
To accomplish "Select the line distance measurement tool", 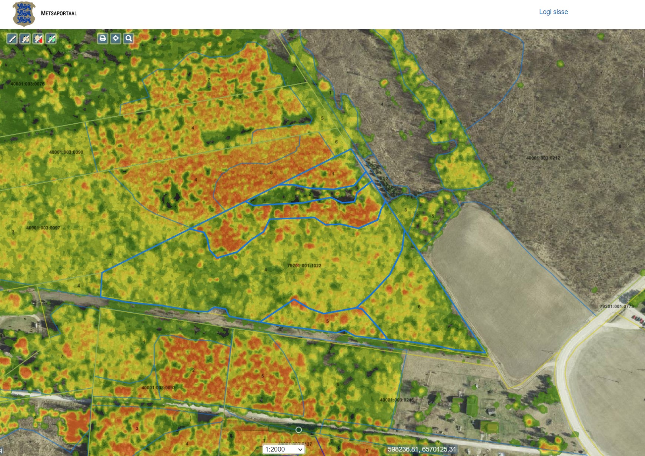I will pyautogui.click(x=12, y=39).
